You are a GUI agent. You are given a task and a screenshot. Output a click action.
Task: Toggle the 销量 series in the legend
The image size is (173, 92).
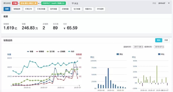(30, 51)
